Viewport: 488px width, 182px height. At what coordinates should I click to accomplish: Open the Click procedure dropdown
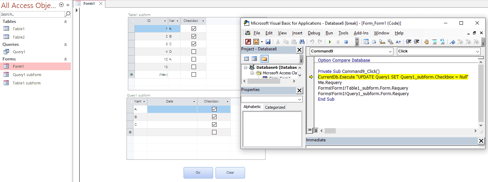point(477,51)
